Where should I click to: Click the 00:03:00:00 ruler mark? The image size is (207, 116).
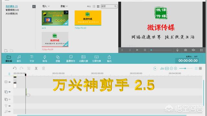tap(136, 73)
